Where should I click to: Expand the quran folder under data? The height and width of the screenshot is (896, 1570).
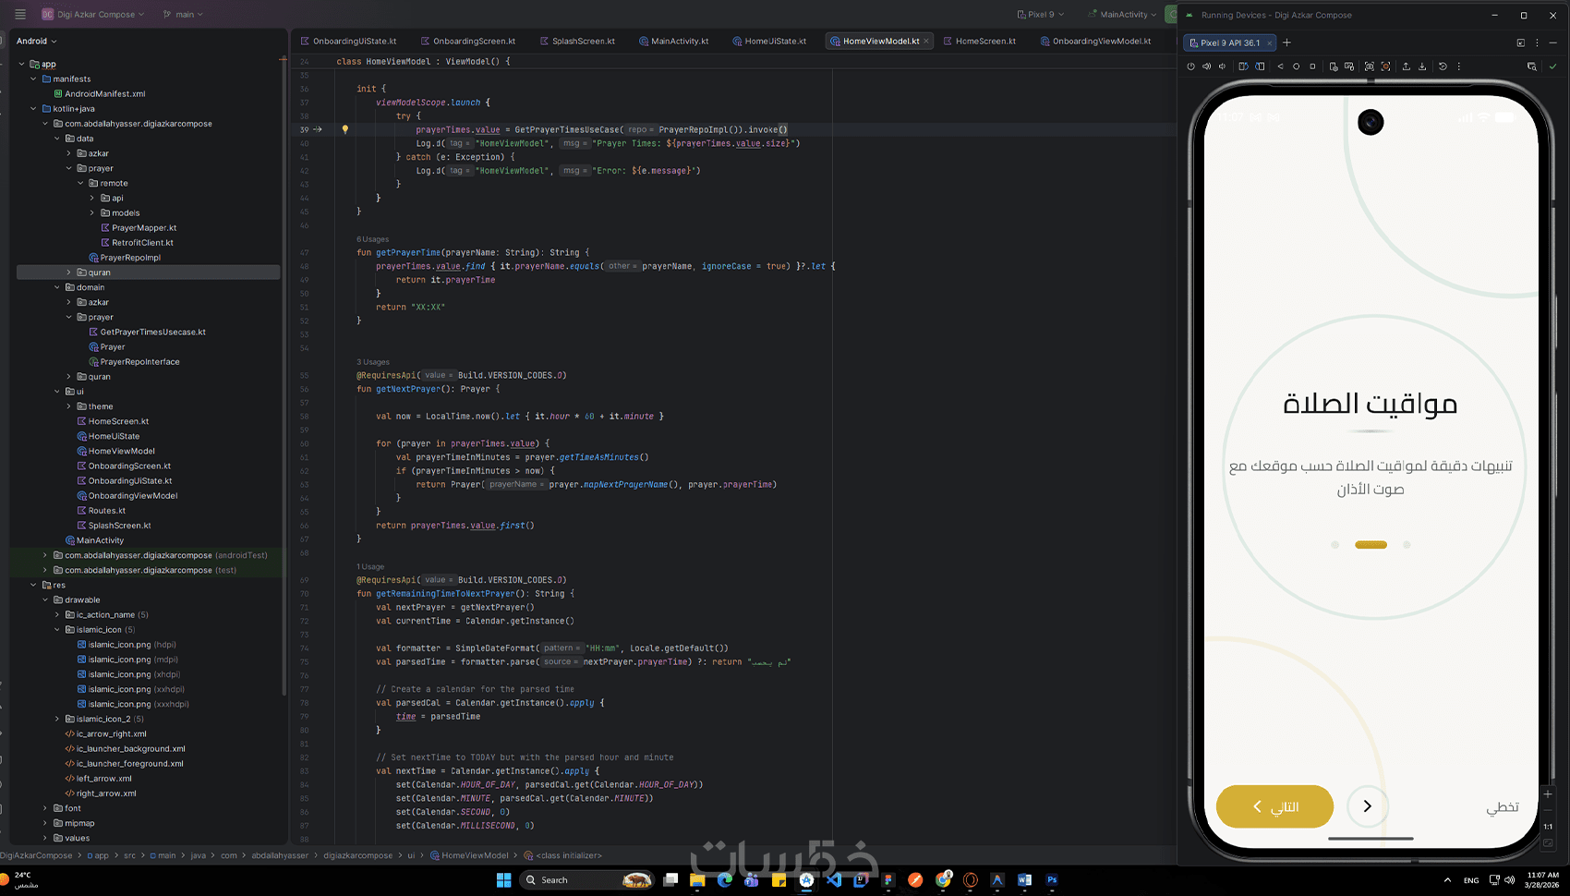(x=68, y=272)
